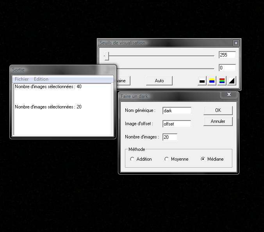This screenshot has height=232, width=264.
Task: Close the Faire un dark dialog
Action: 229,94
